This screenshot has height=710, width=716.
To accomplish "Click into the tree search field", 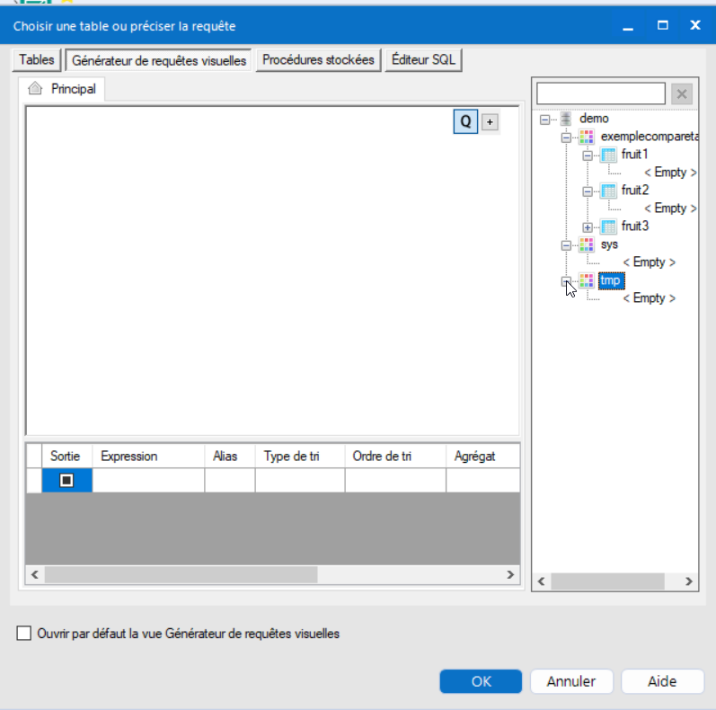I will 601,93.
